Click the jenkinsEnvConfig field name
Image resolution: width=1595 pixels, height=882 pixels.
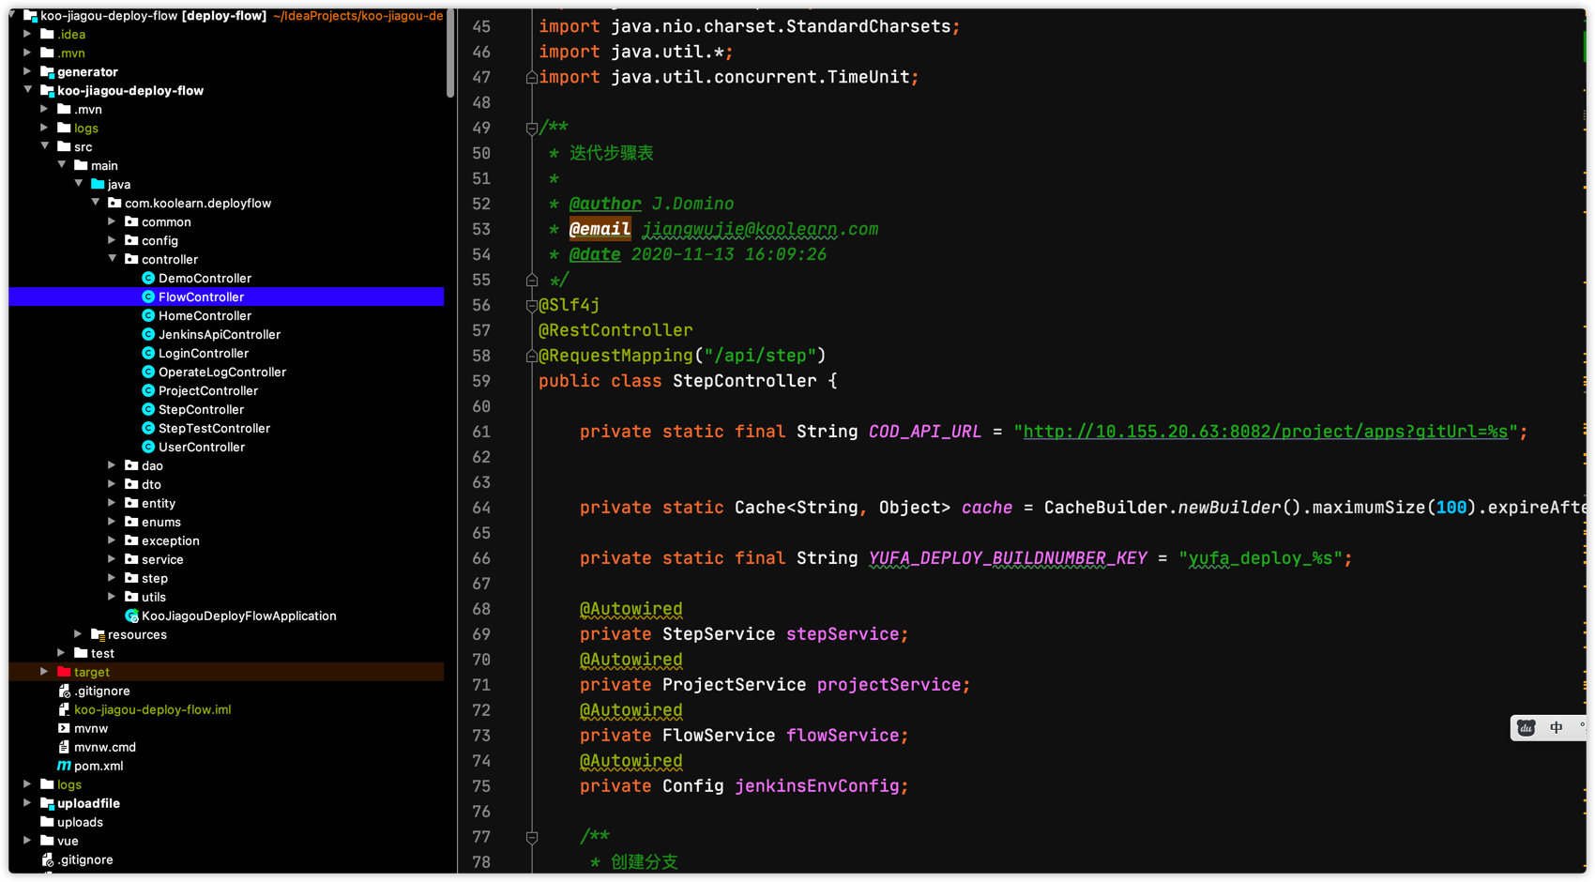click(x=817, y=786)
